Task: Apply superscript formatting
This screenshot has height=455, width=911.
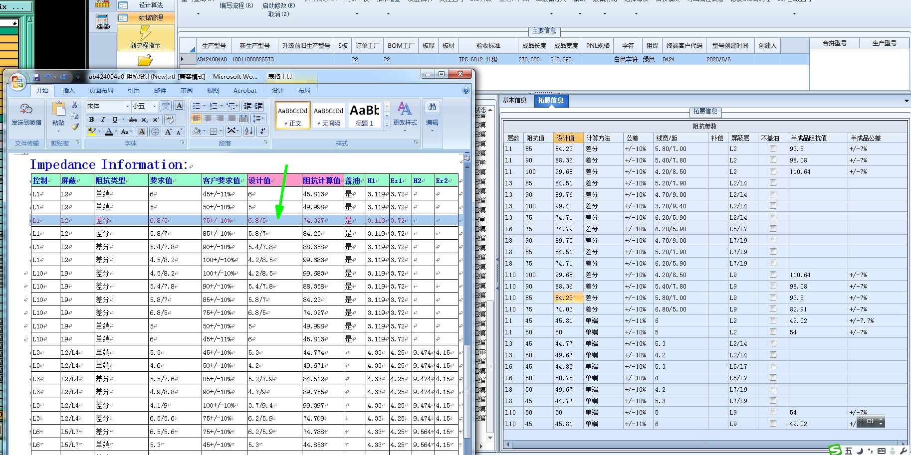Action: [156, 120]
